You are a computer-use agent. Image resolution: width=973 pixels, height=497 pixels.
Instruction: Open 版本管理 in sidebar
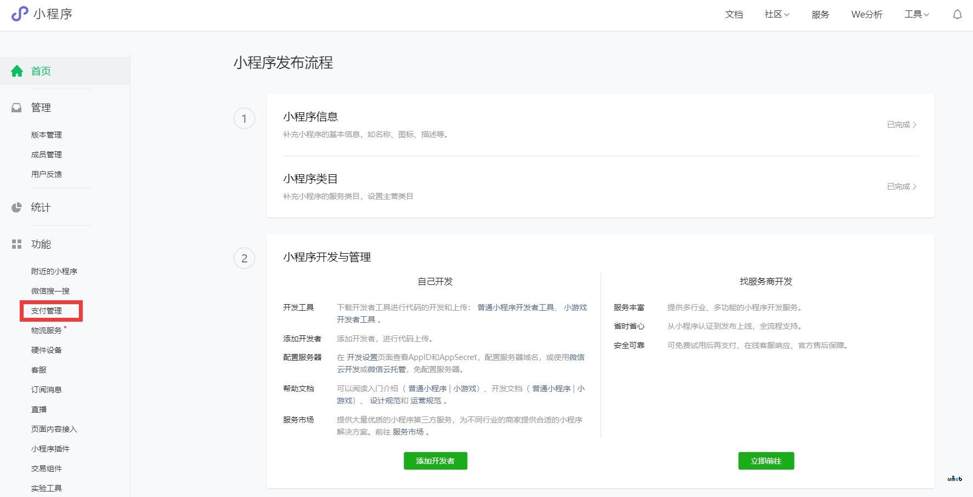[x=47, y=135]
